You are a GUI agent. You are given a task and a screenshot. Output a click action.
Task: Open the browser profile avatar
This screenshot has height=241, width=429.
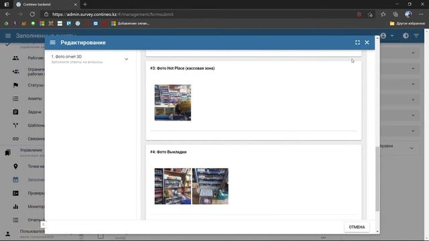(408, 14)
